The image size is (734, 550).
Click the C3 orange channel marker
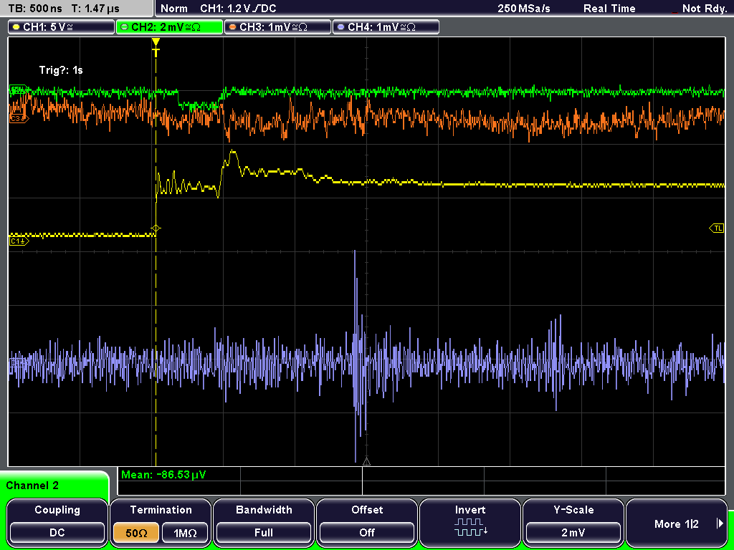pyautogui.click(x=19, y=119)
